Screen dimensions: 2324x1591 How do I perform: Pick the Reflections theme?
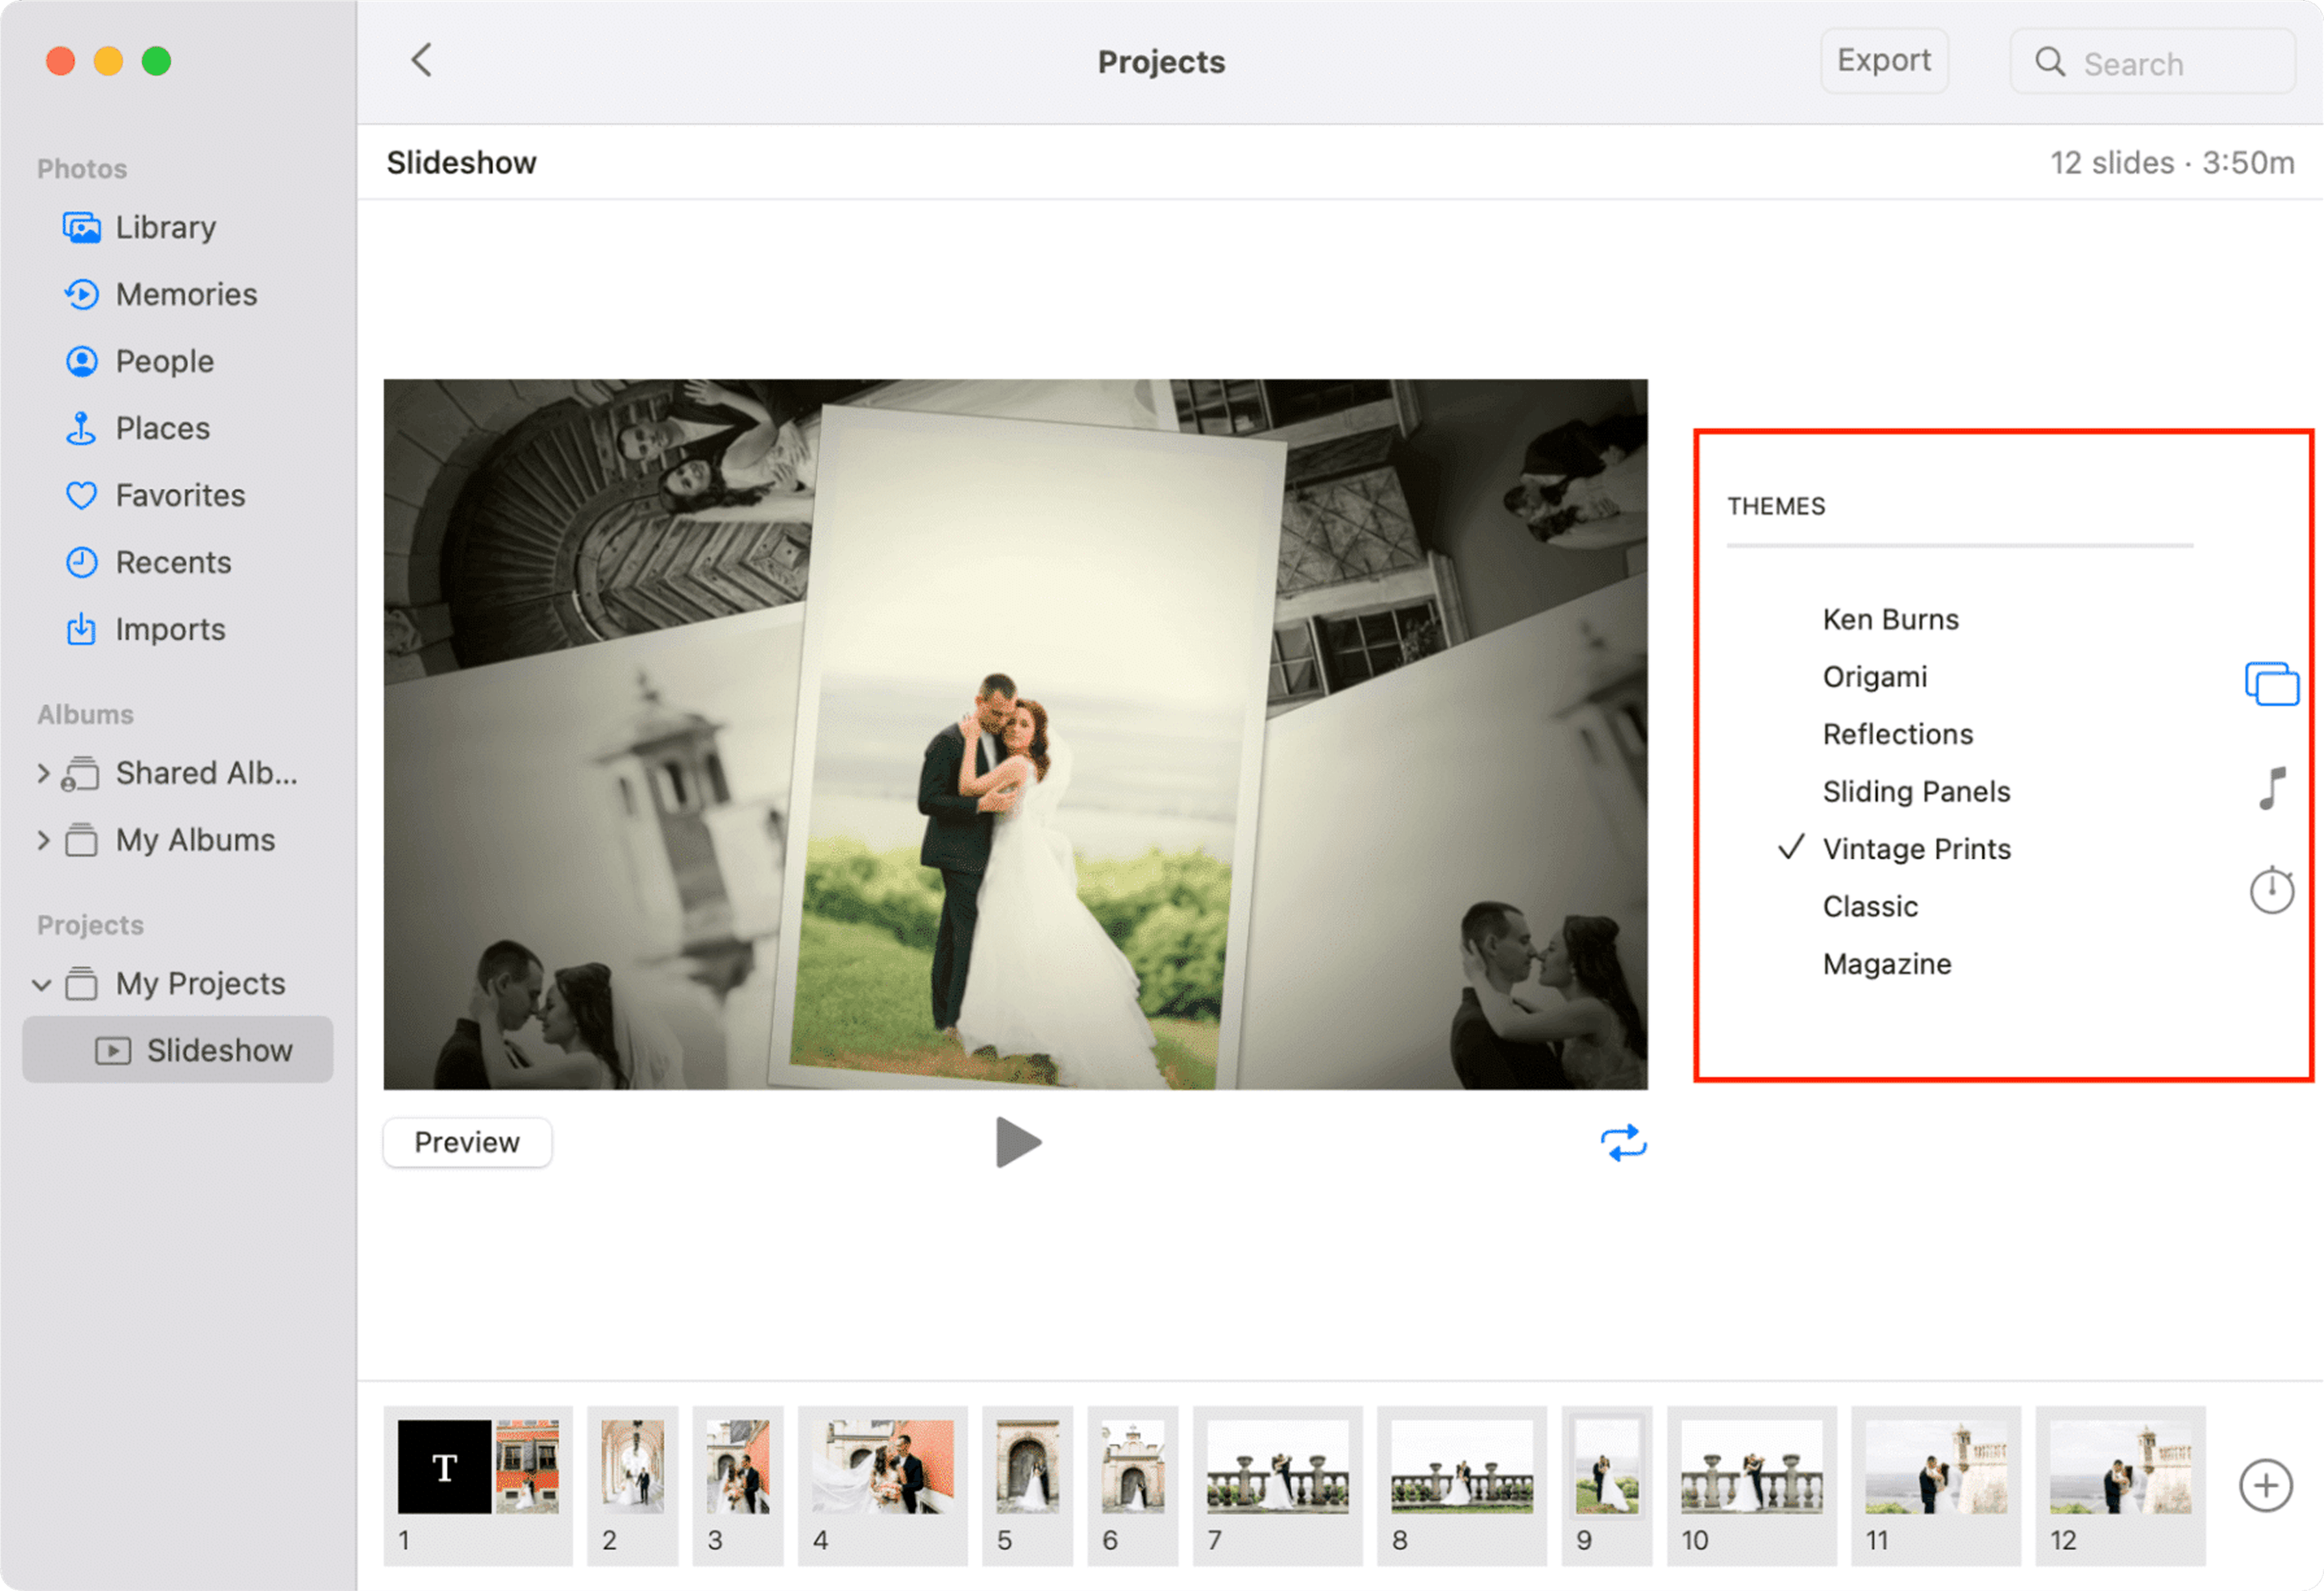click(1898, 735)
